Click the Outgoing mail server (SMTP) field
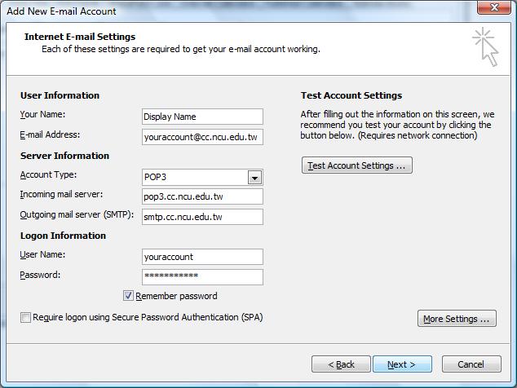 tap(201, 217)
